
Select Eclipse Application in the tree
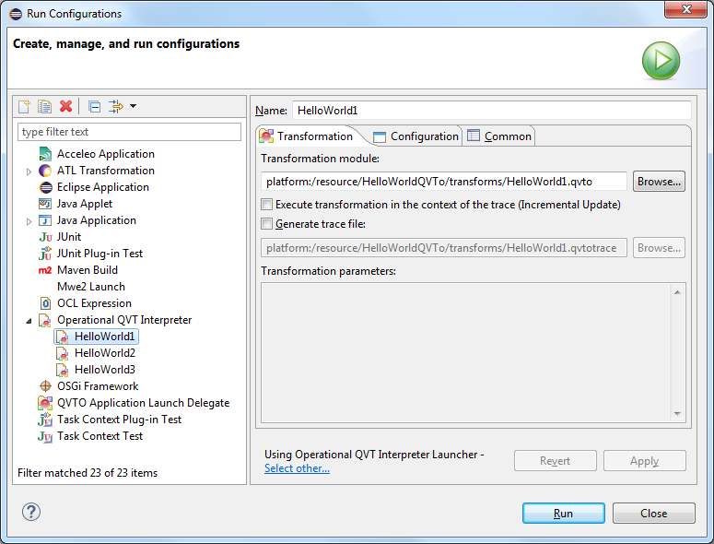[103, 187]
